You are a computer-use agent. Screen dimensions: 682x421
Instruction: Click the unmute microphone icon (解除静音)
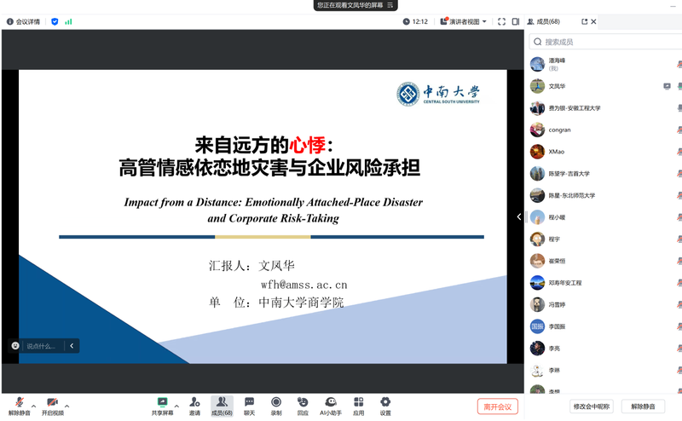click(x=19, y=404)
